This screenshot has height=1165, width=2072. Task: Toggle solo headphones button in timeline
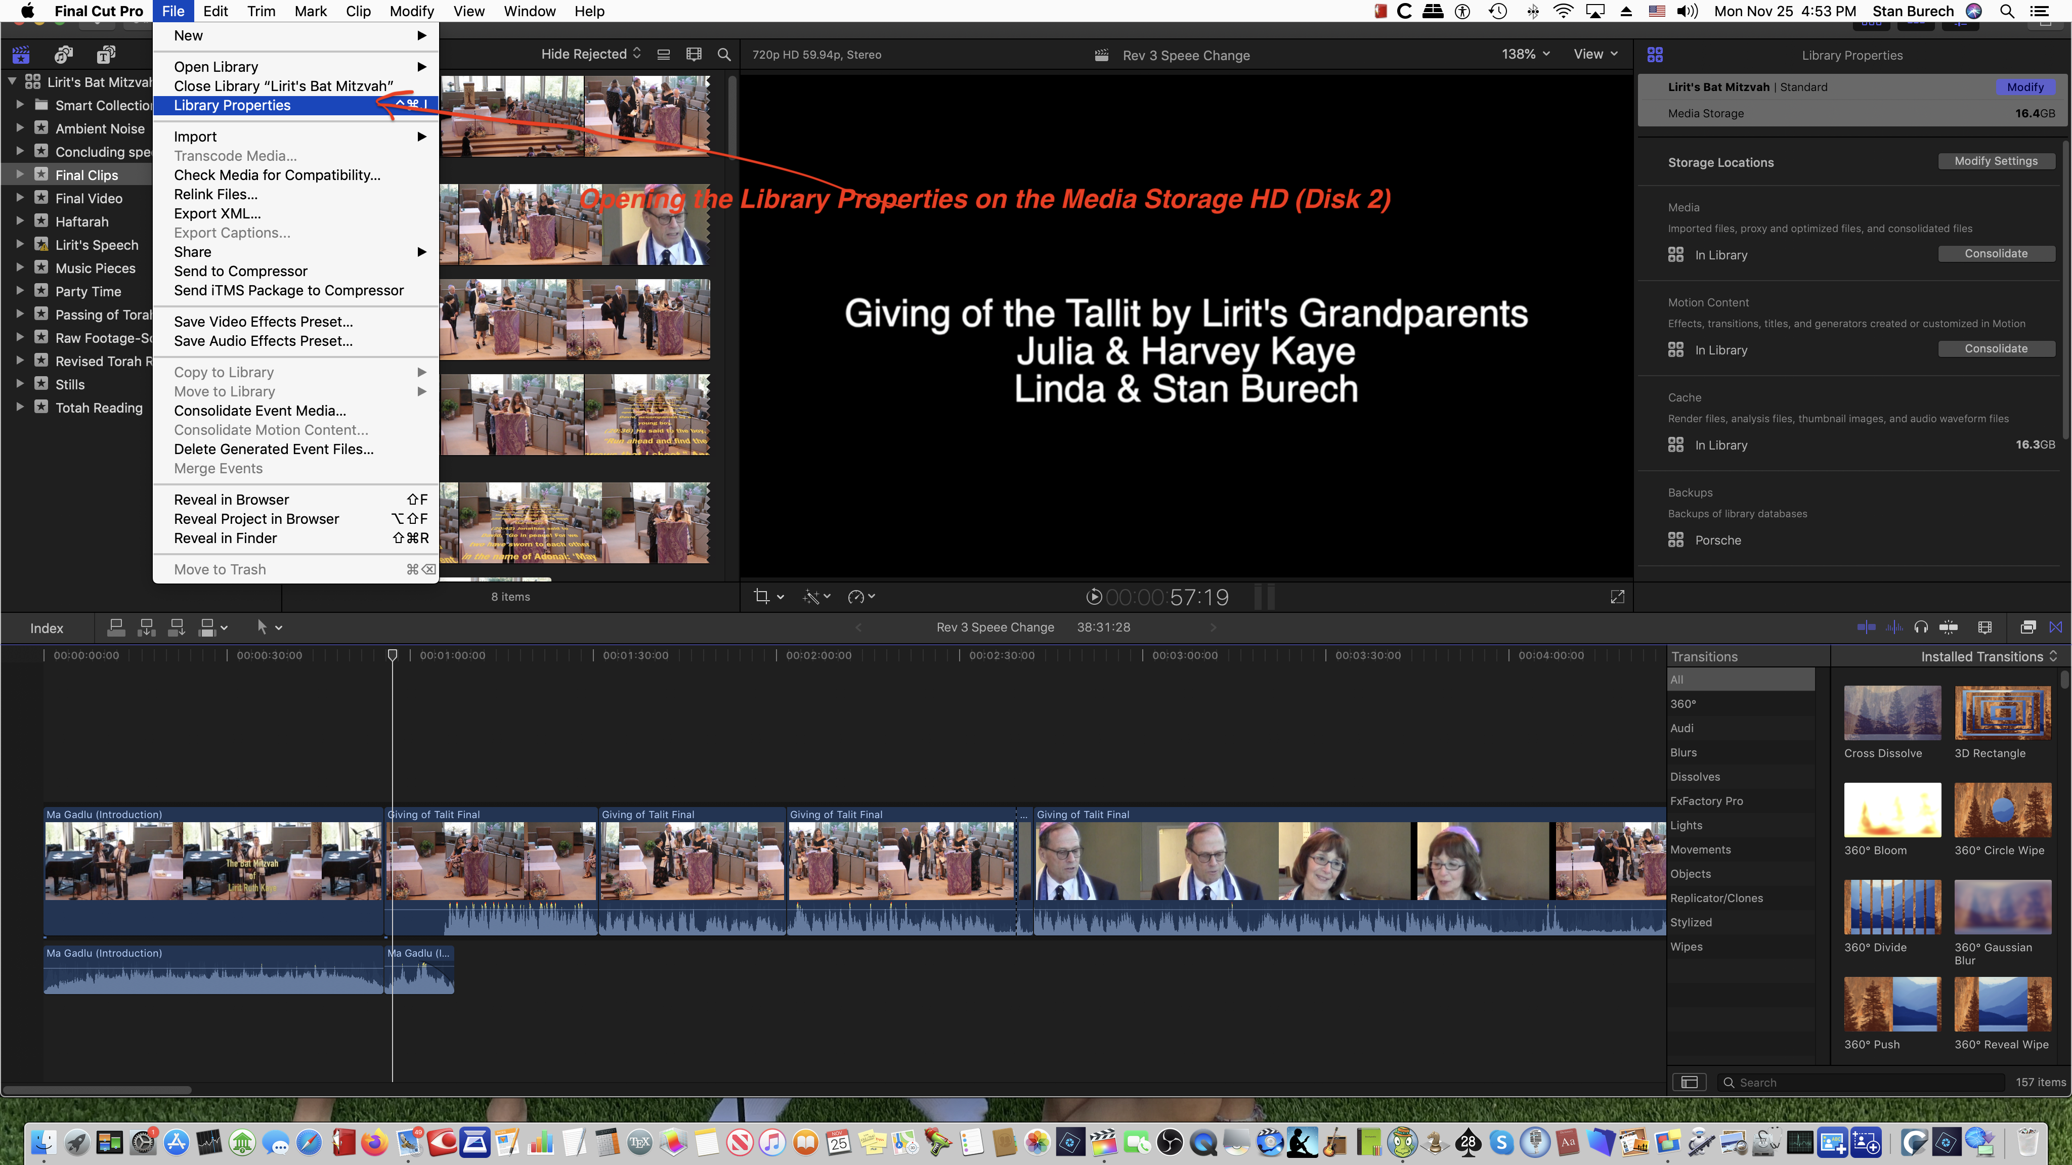pyautogui.click(x=1922, y=627)
